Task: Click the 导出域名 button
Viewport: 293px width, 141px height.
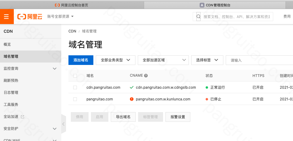Action: coord(123,117)
